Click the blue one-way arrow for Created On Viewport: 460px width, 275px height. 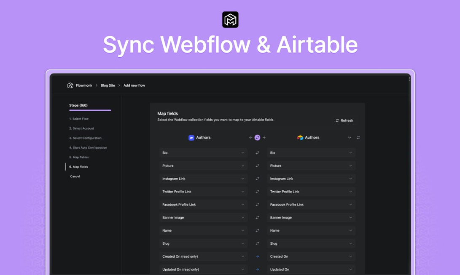(257, 256)
